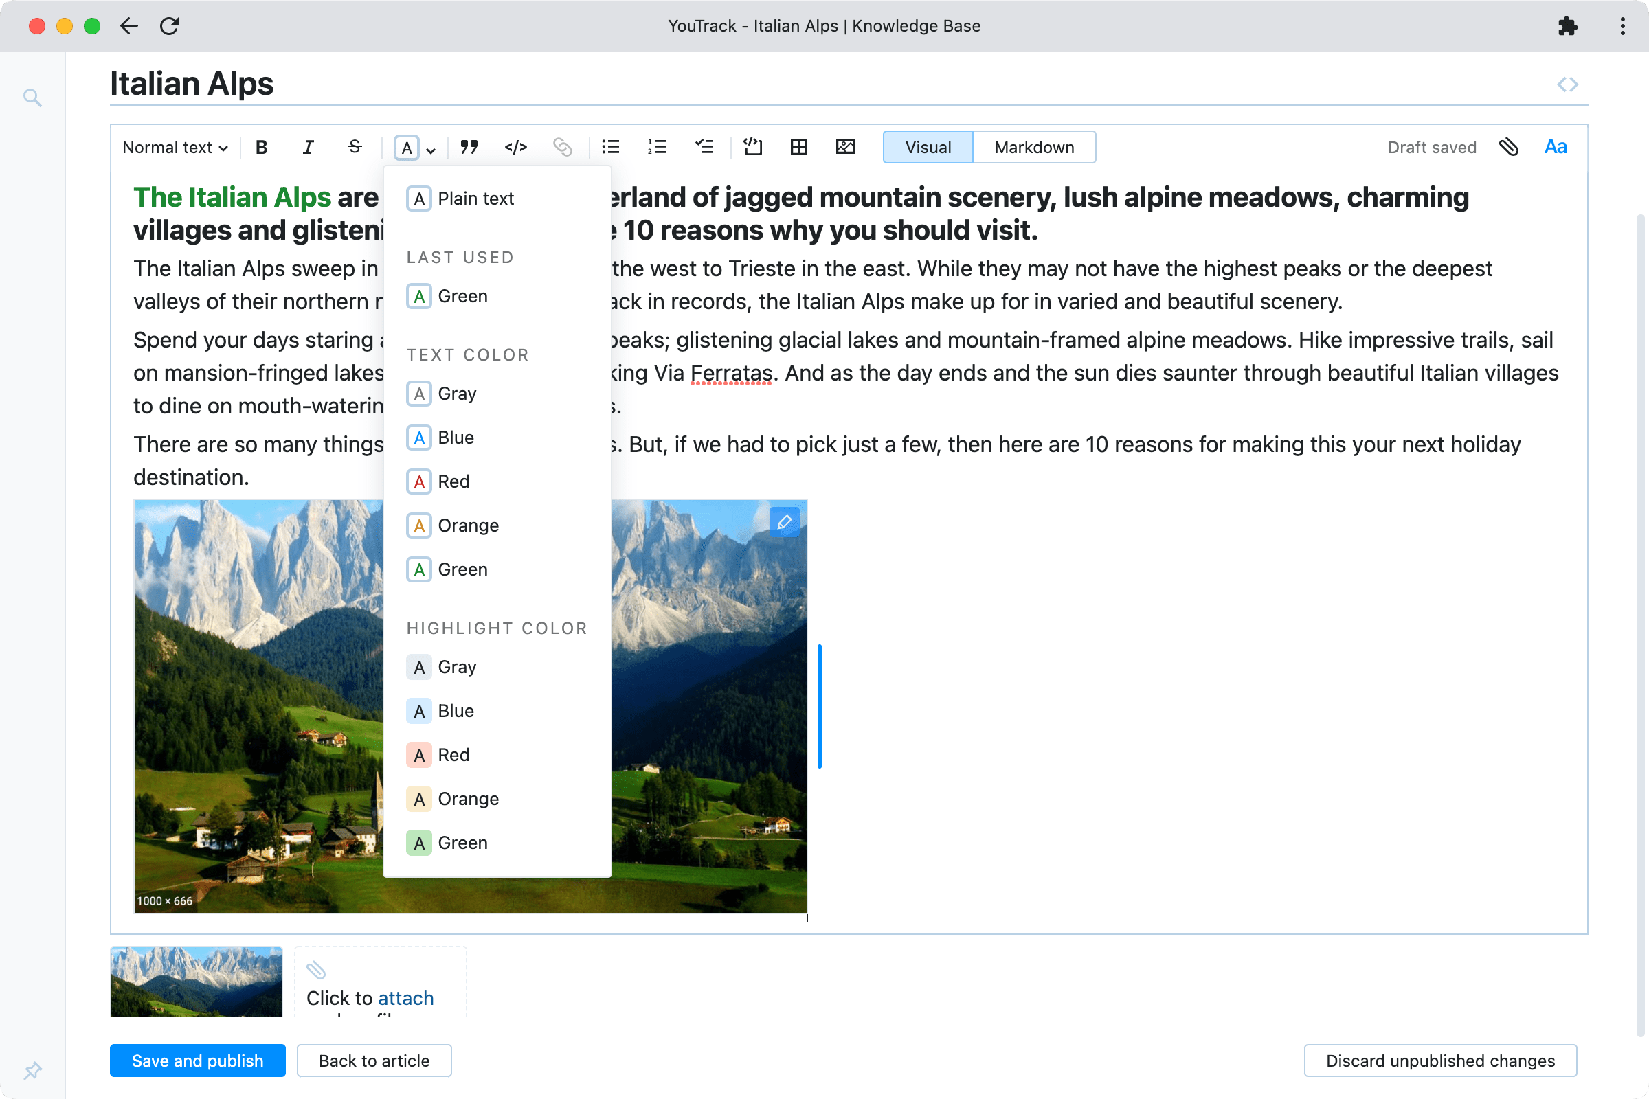This screenshot has width=1649, height=1099.
Task: Select Plain text from the color menu
Action: (475, 199)
